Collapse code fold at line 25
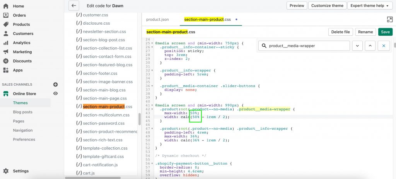The width and height of the screenshot is (396, 179). click(152, 43)
